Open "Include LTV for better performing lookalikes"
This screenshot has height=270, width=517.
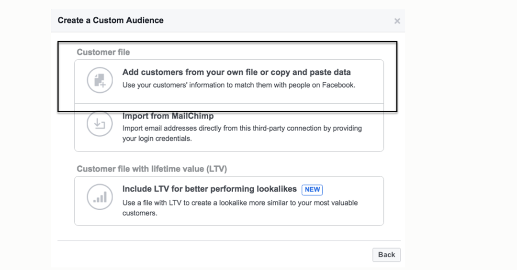(210, 189)
